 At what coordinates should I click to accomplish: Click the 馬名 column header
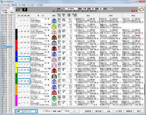coord(40,16)
